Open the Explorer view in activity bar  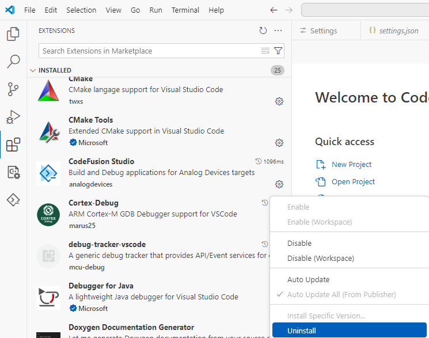[x=13, y=34]
